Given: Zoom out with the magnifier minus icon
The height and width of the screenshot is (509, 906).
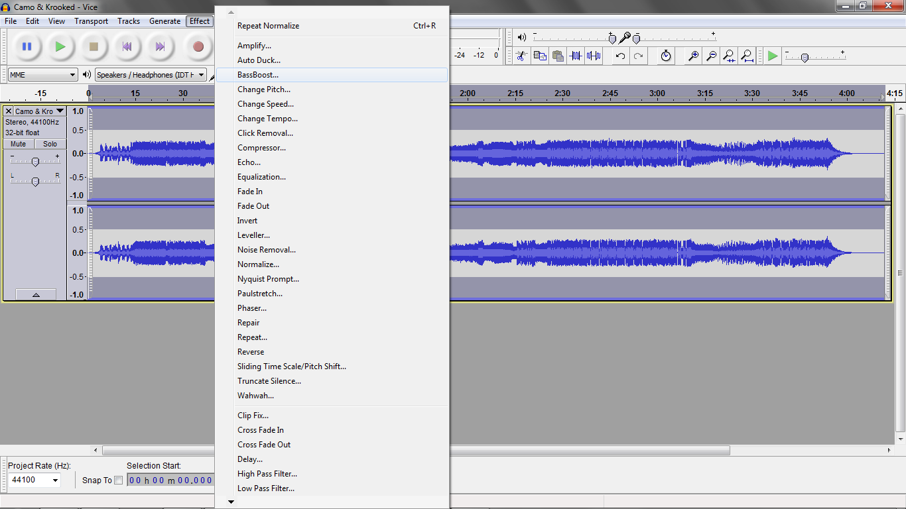Looking at the screenshot, I should tap(711, 56).
